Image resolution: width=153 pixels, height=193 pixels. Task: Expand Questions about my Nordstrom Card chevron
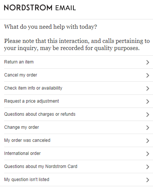click(x=148, y=167)
